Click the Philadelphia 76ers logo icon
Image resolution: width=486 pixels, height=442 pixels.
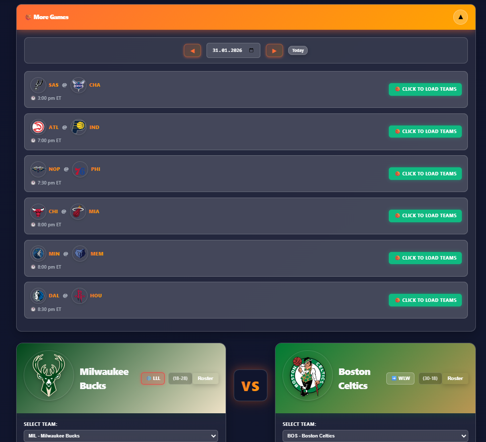(x=80, y=169)
